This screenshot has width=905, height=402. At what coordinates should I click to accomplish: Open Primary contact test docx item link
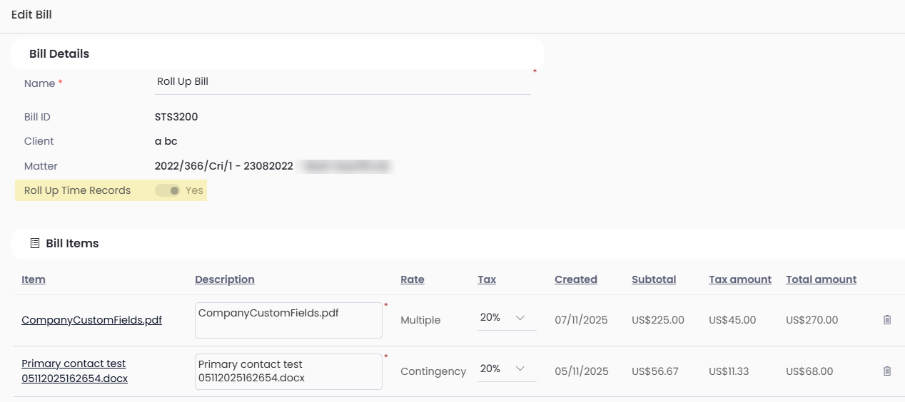74,371
